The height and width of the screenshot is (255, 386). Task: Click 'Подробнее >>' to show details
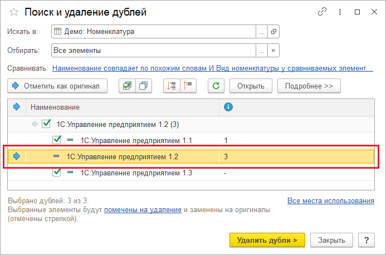point(309,86)
